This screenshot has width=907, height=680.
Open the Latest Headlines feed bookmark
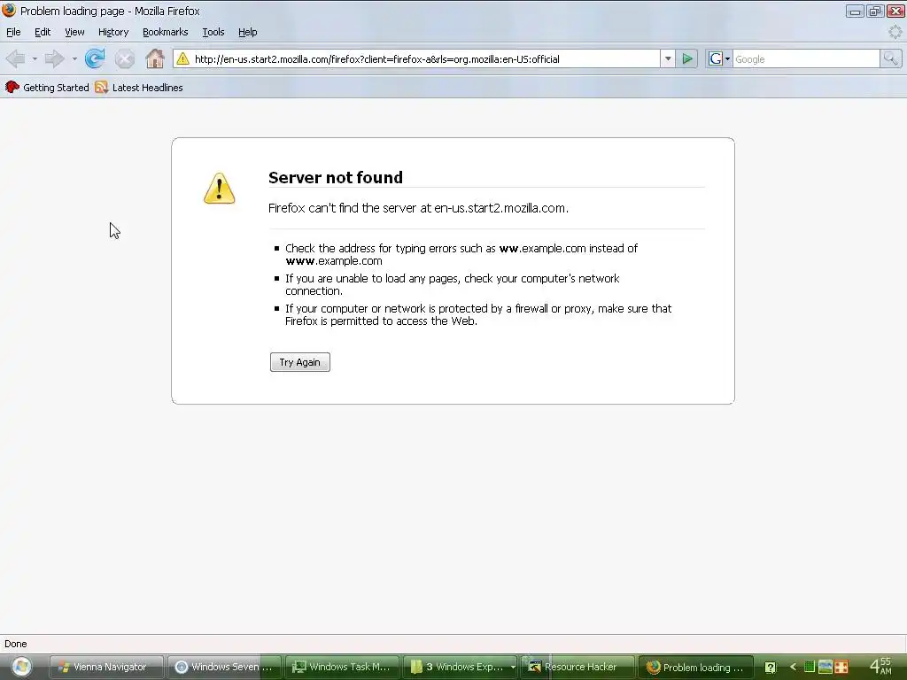(139, 88)
